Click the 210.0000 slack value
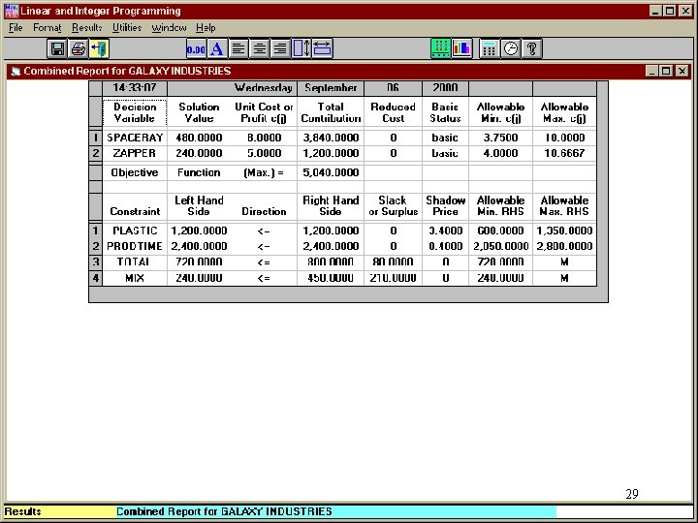698x523 pixels. coord(393,278)
